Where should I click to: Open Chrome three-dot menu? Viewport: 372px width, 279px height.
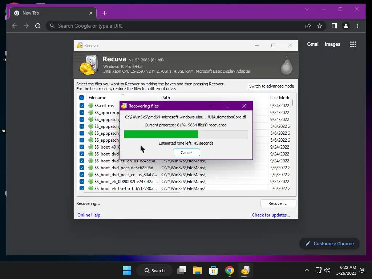(357, 26)
